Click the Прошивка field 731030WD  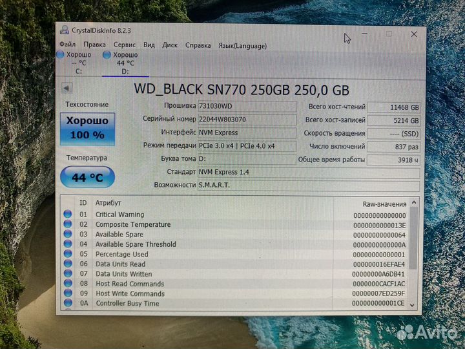[247, 106]
